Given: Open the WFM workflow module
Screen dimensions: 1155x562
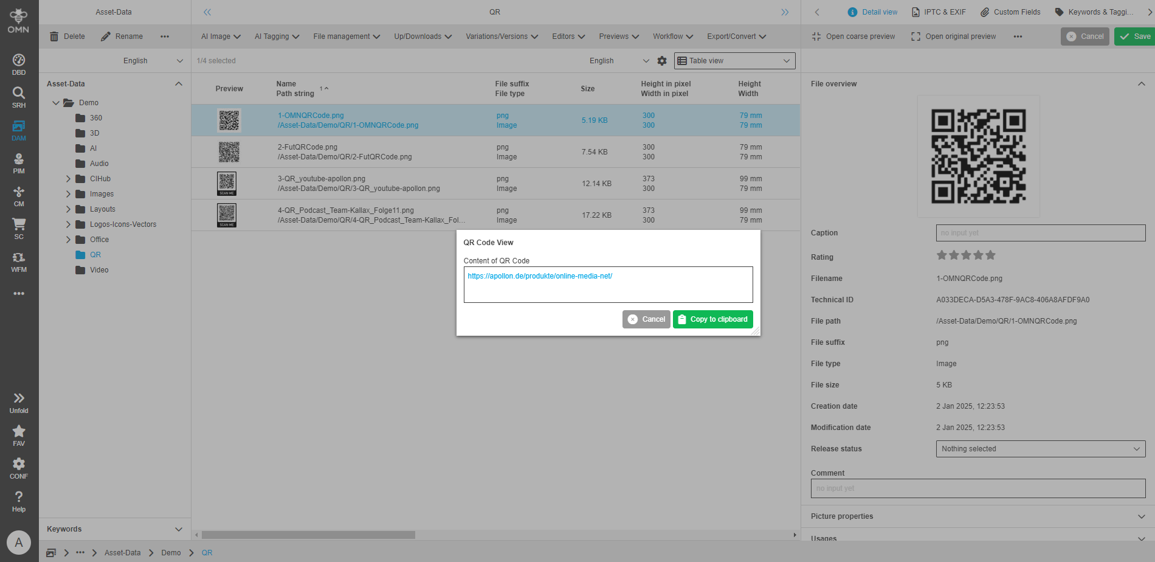Looking at the screenshot, I should tap(19, 262).
